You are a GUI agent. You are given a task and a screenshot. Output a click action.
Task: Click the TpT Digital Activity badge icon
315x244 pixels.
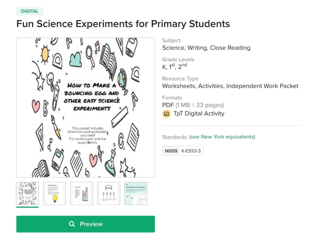pos(166,114)
